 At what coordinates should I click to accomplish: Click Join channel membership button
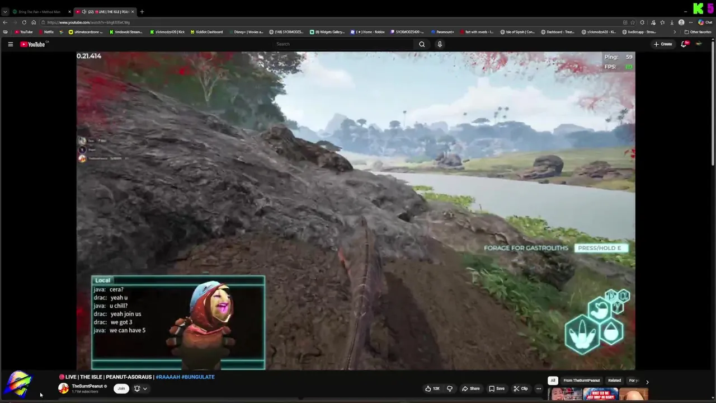tap(121, 388)
